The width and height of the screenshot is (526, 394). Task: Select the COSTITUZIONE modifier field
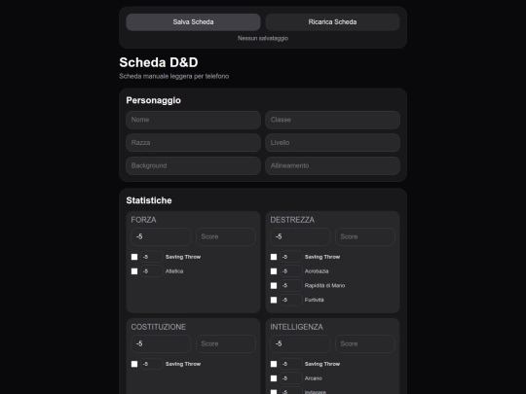[x=161, y=344]
